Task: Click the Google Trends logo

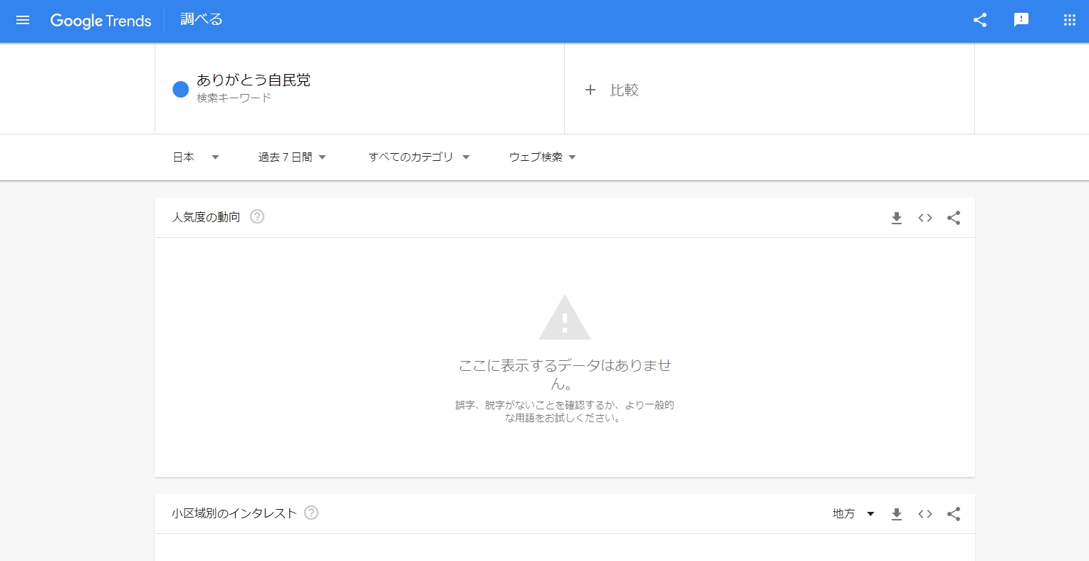Action: 100,21
